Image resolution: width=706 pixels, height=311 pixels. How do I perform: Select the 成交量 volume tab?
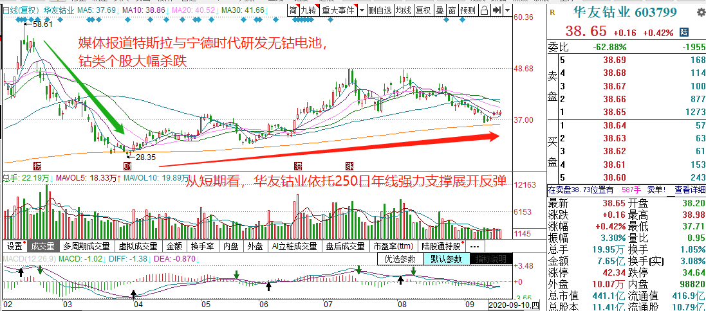pyautogui.click(x=42, y=246)
